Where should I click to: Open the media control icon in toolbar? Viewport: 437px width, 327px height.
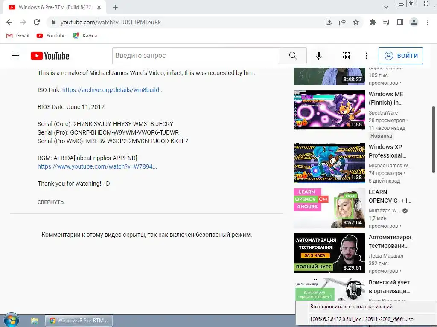(386, 22)
